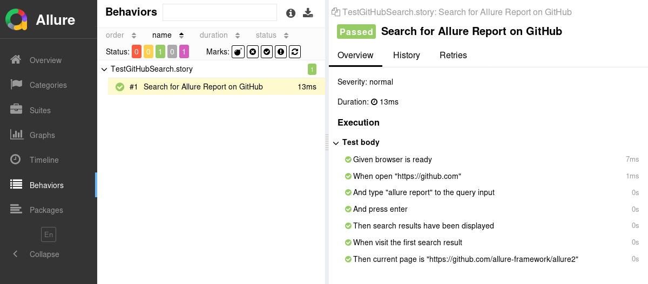Click the test title Search for Allure Report on GitHub
The width and height of the screenshot is (648, 284).
coord(471,31)
